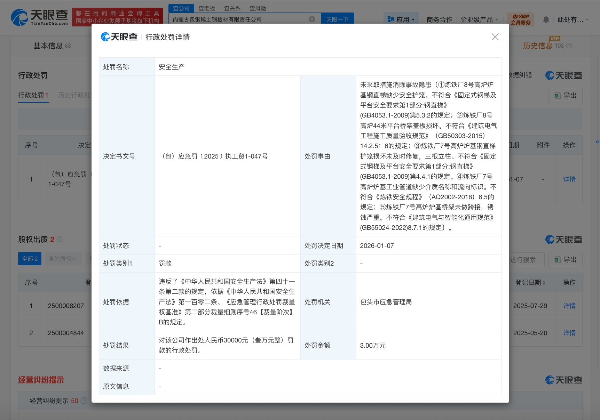Click the help icon beside 历史信息 103

(569, 46)
